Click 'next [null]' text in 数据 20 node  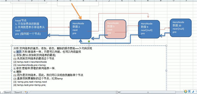(x=178, y=29)
